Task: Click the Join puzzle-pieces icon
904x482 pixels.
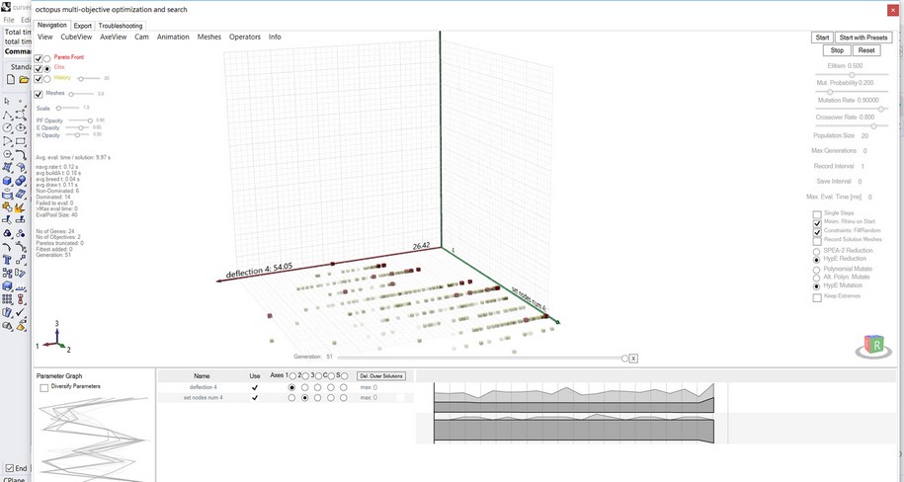Action: pyautogui.click(x=7, y=207)
